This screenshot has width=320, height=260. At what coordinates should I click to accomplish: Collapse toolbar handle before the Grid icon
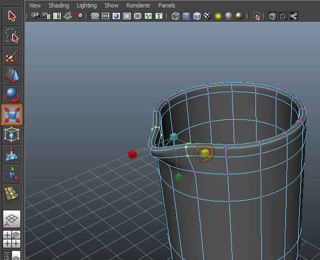(86, 16)
